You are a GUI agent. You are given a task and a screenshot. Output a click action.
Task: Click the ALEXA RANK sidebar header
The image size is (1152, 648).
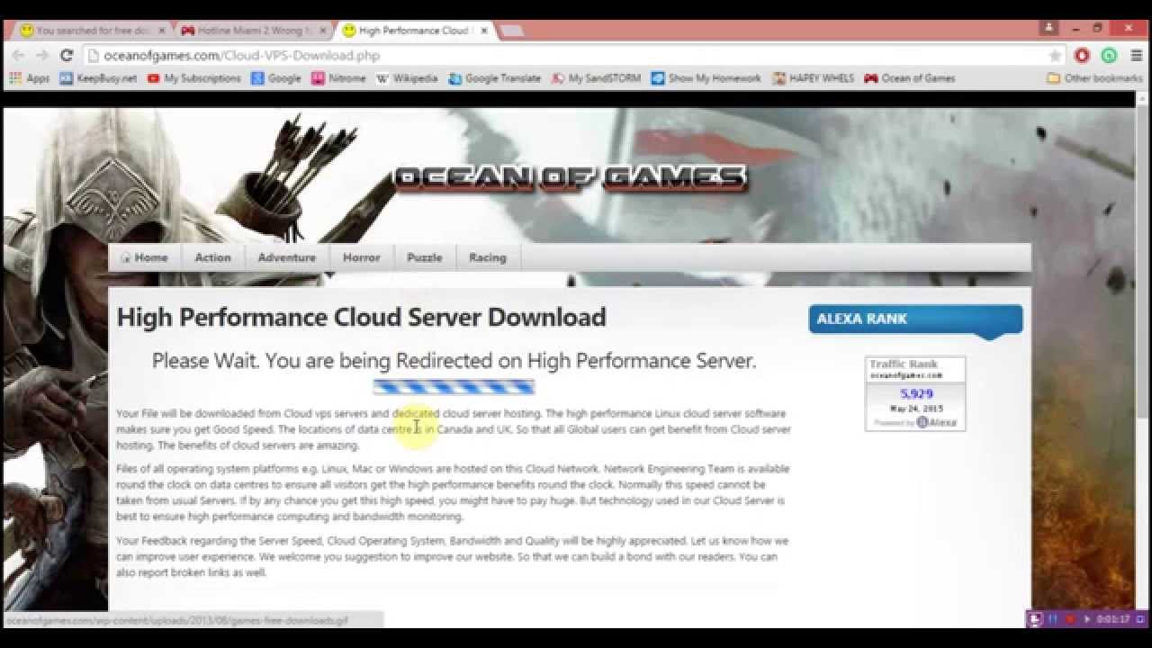click(915, 320)
